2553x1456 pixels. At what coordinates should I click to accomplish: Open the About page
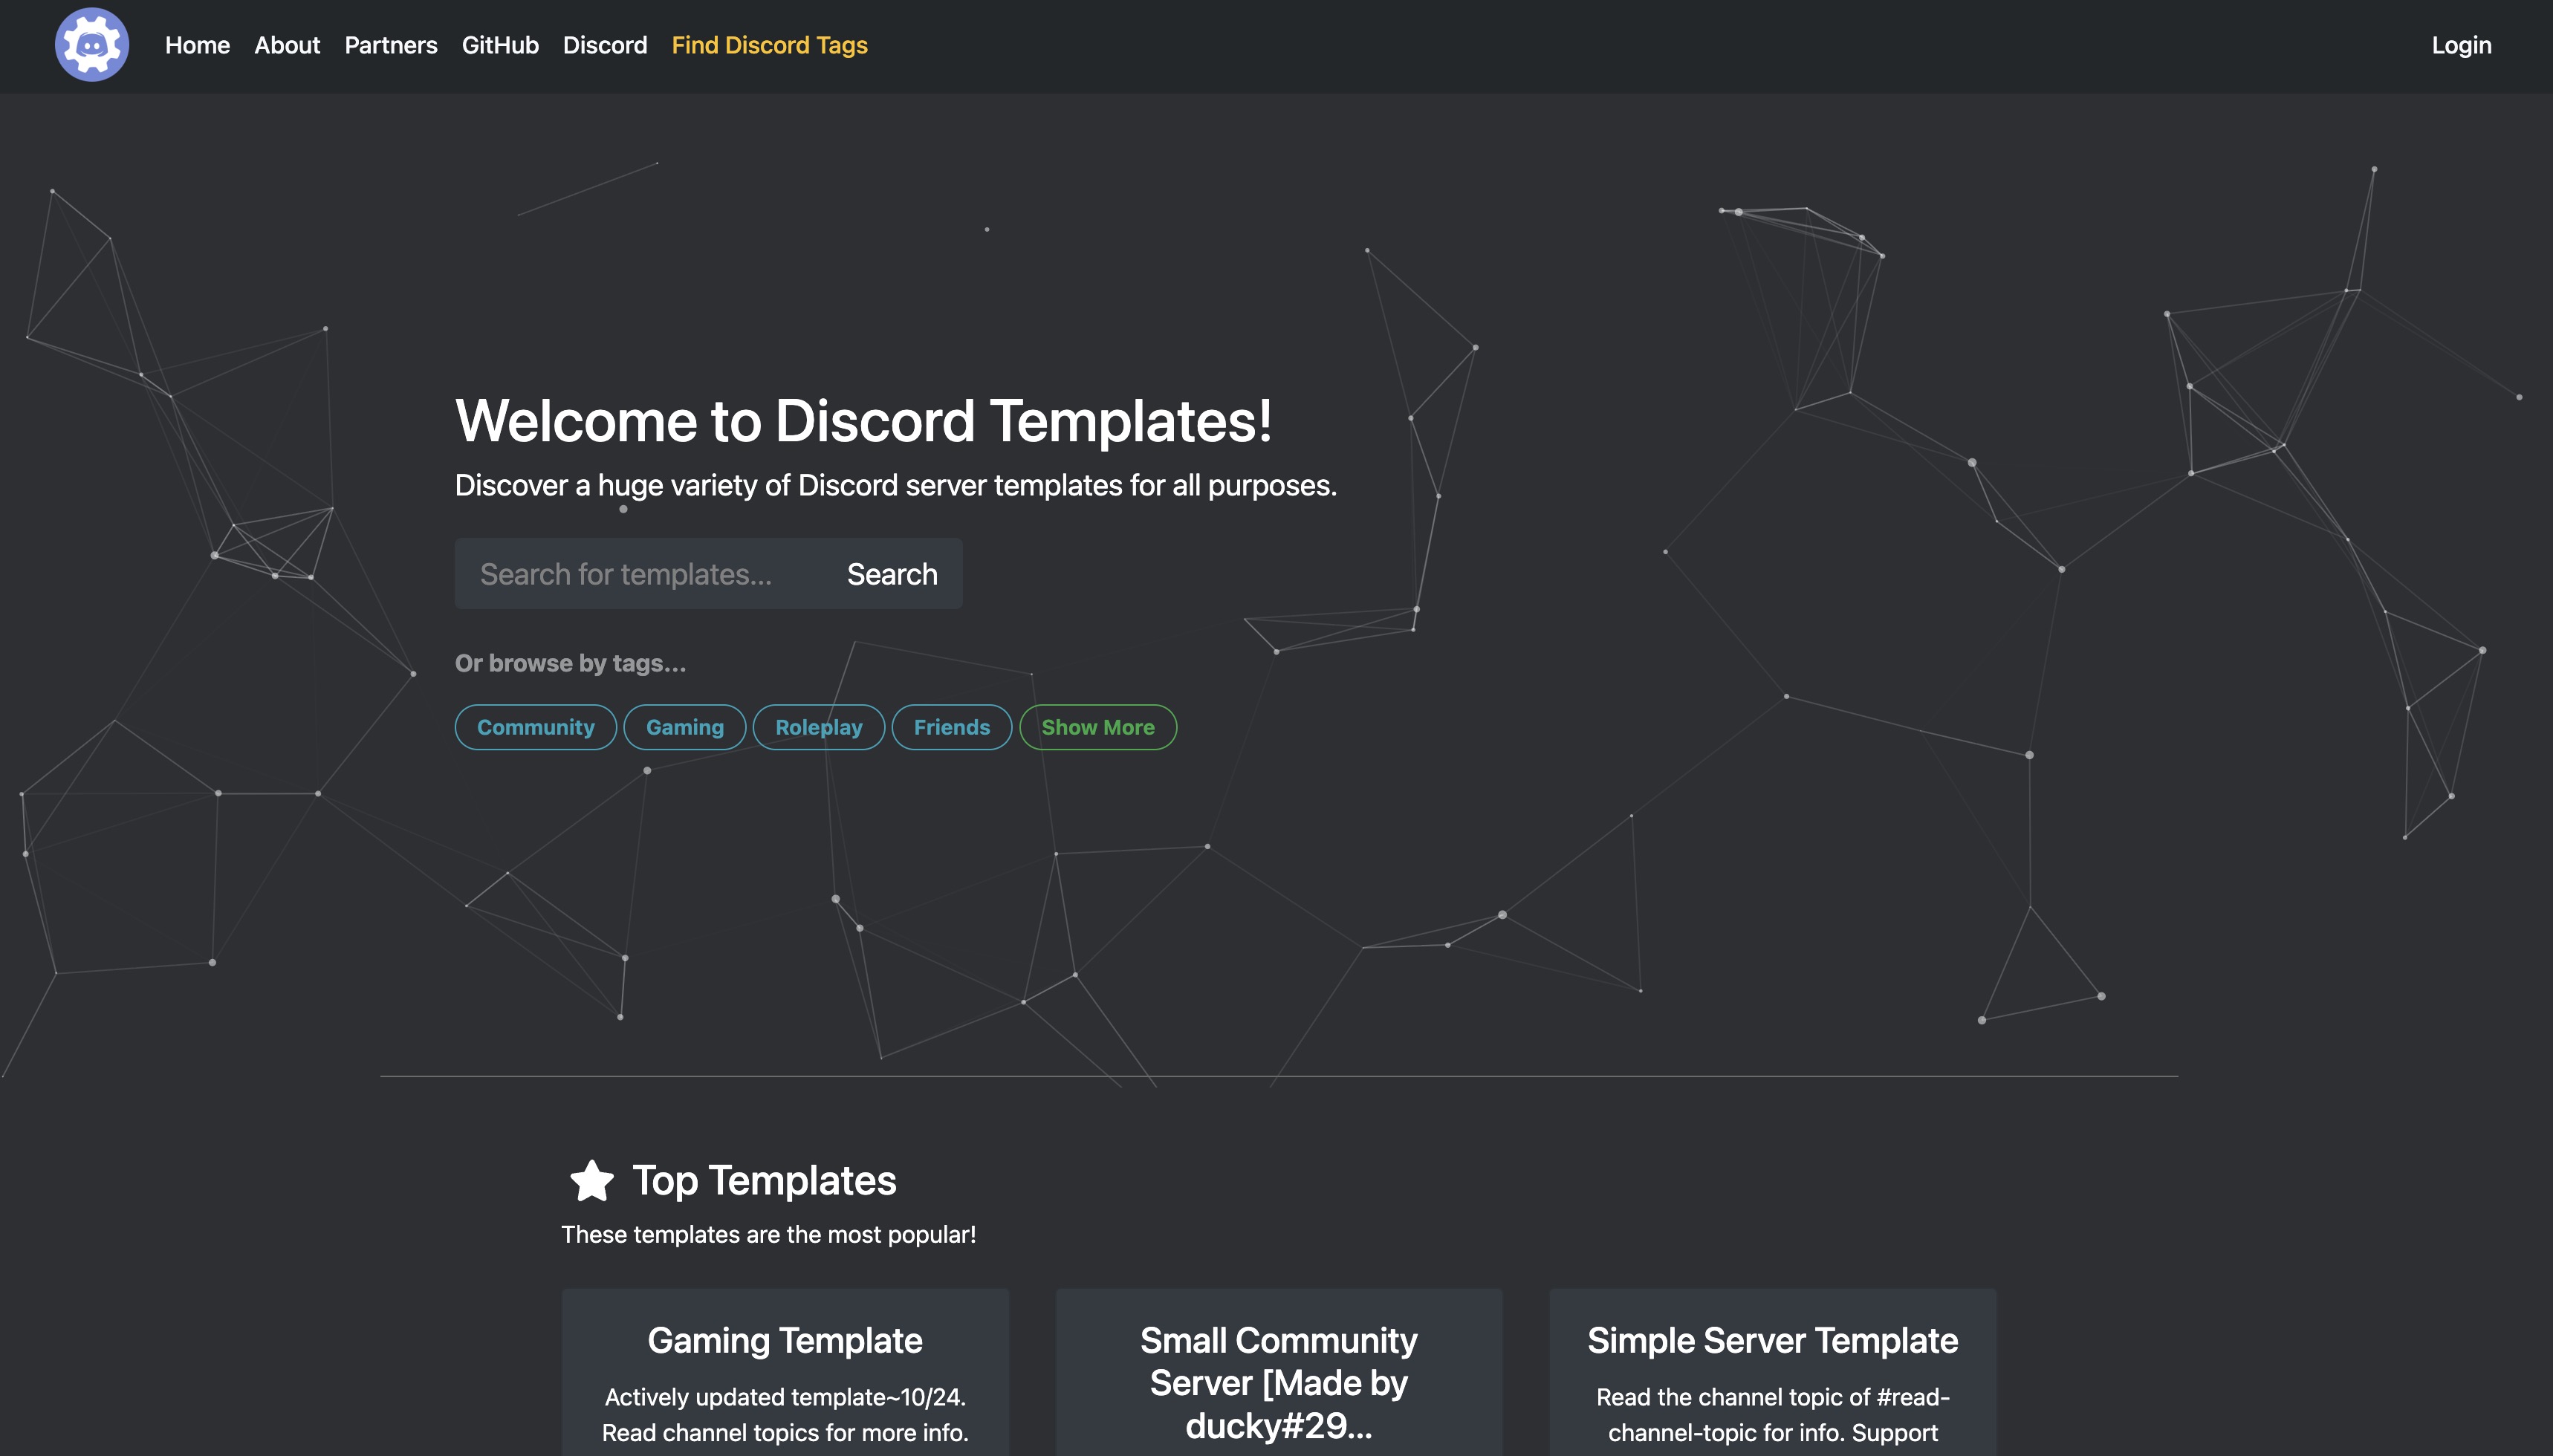(x=287, y=46)
